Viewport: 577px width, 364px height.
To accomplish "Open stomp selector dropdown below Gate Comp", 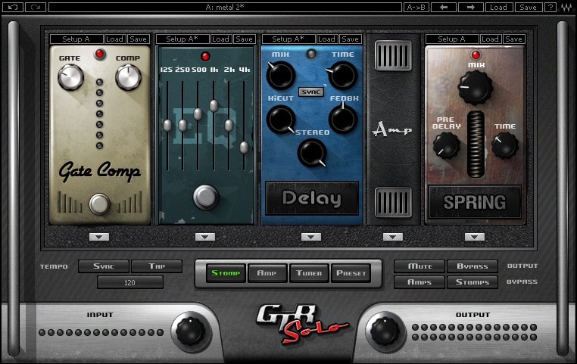I will (99, 237).
